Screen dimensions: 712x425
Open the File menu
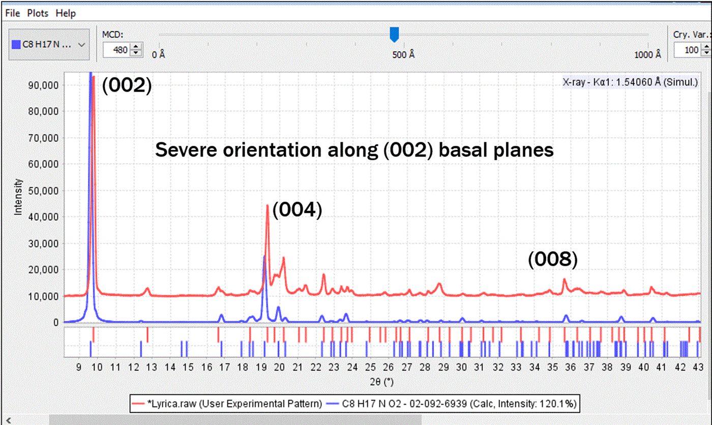(13, 13)
